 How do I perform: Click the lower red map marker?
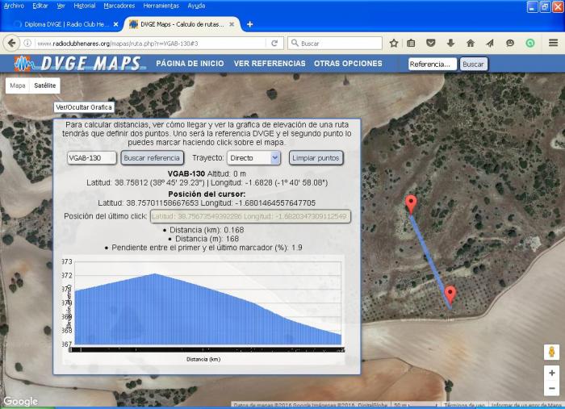click(450, 294)
